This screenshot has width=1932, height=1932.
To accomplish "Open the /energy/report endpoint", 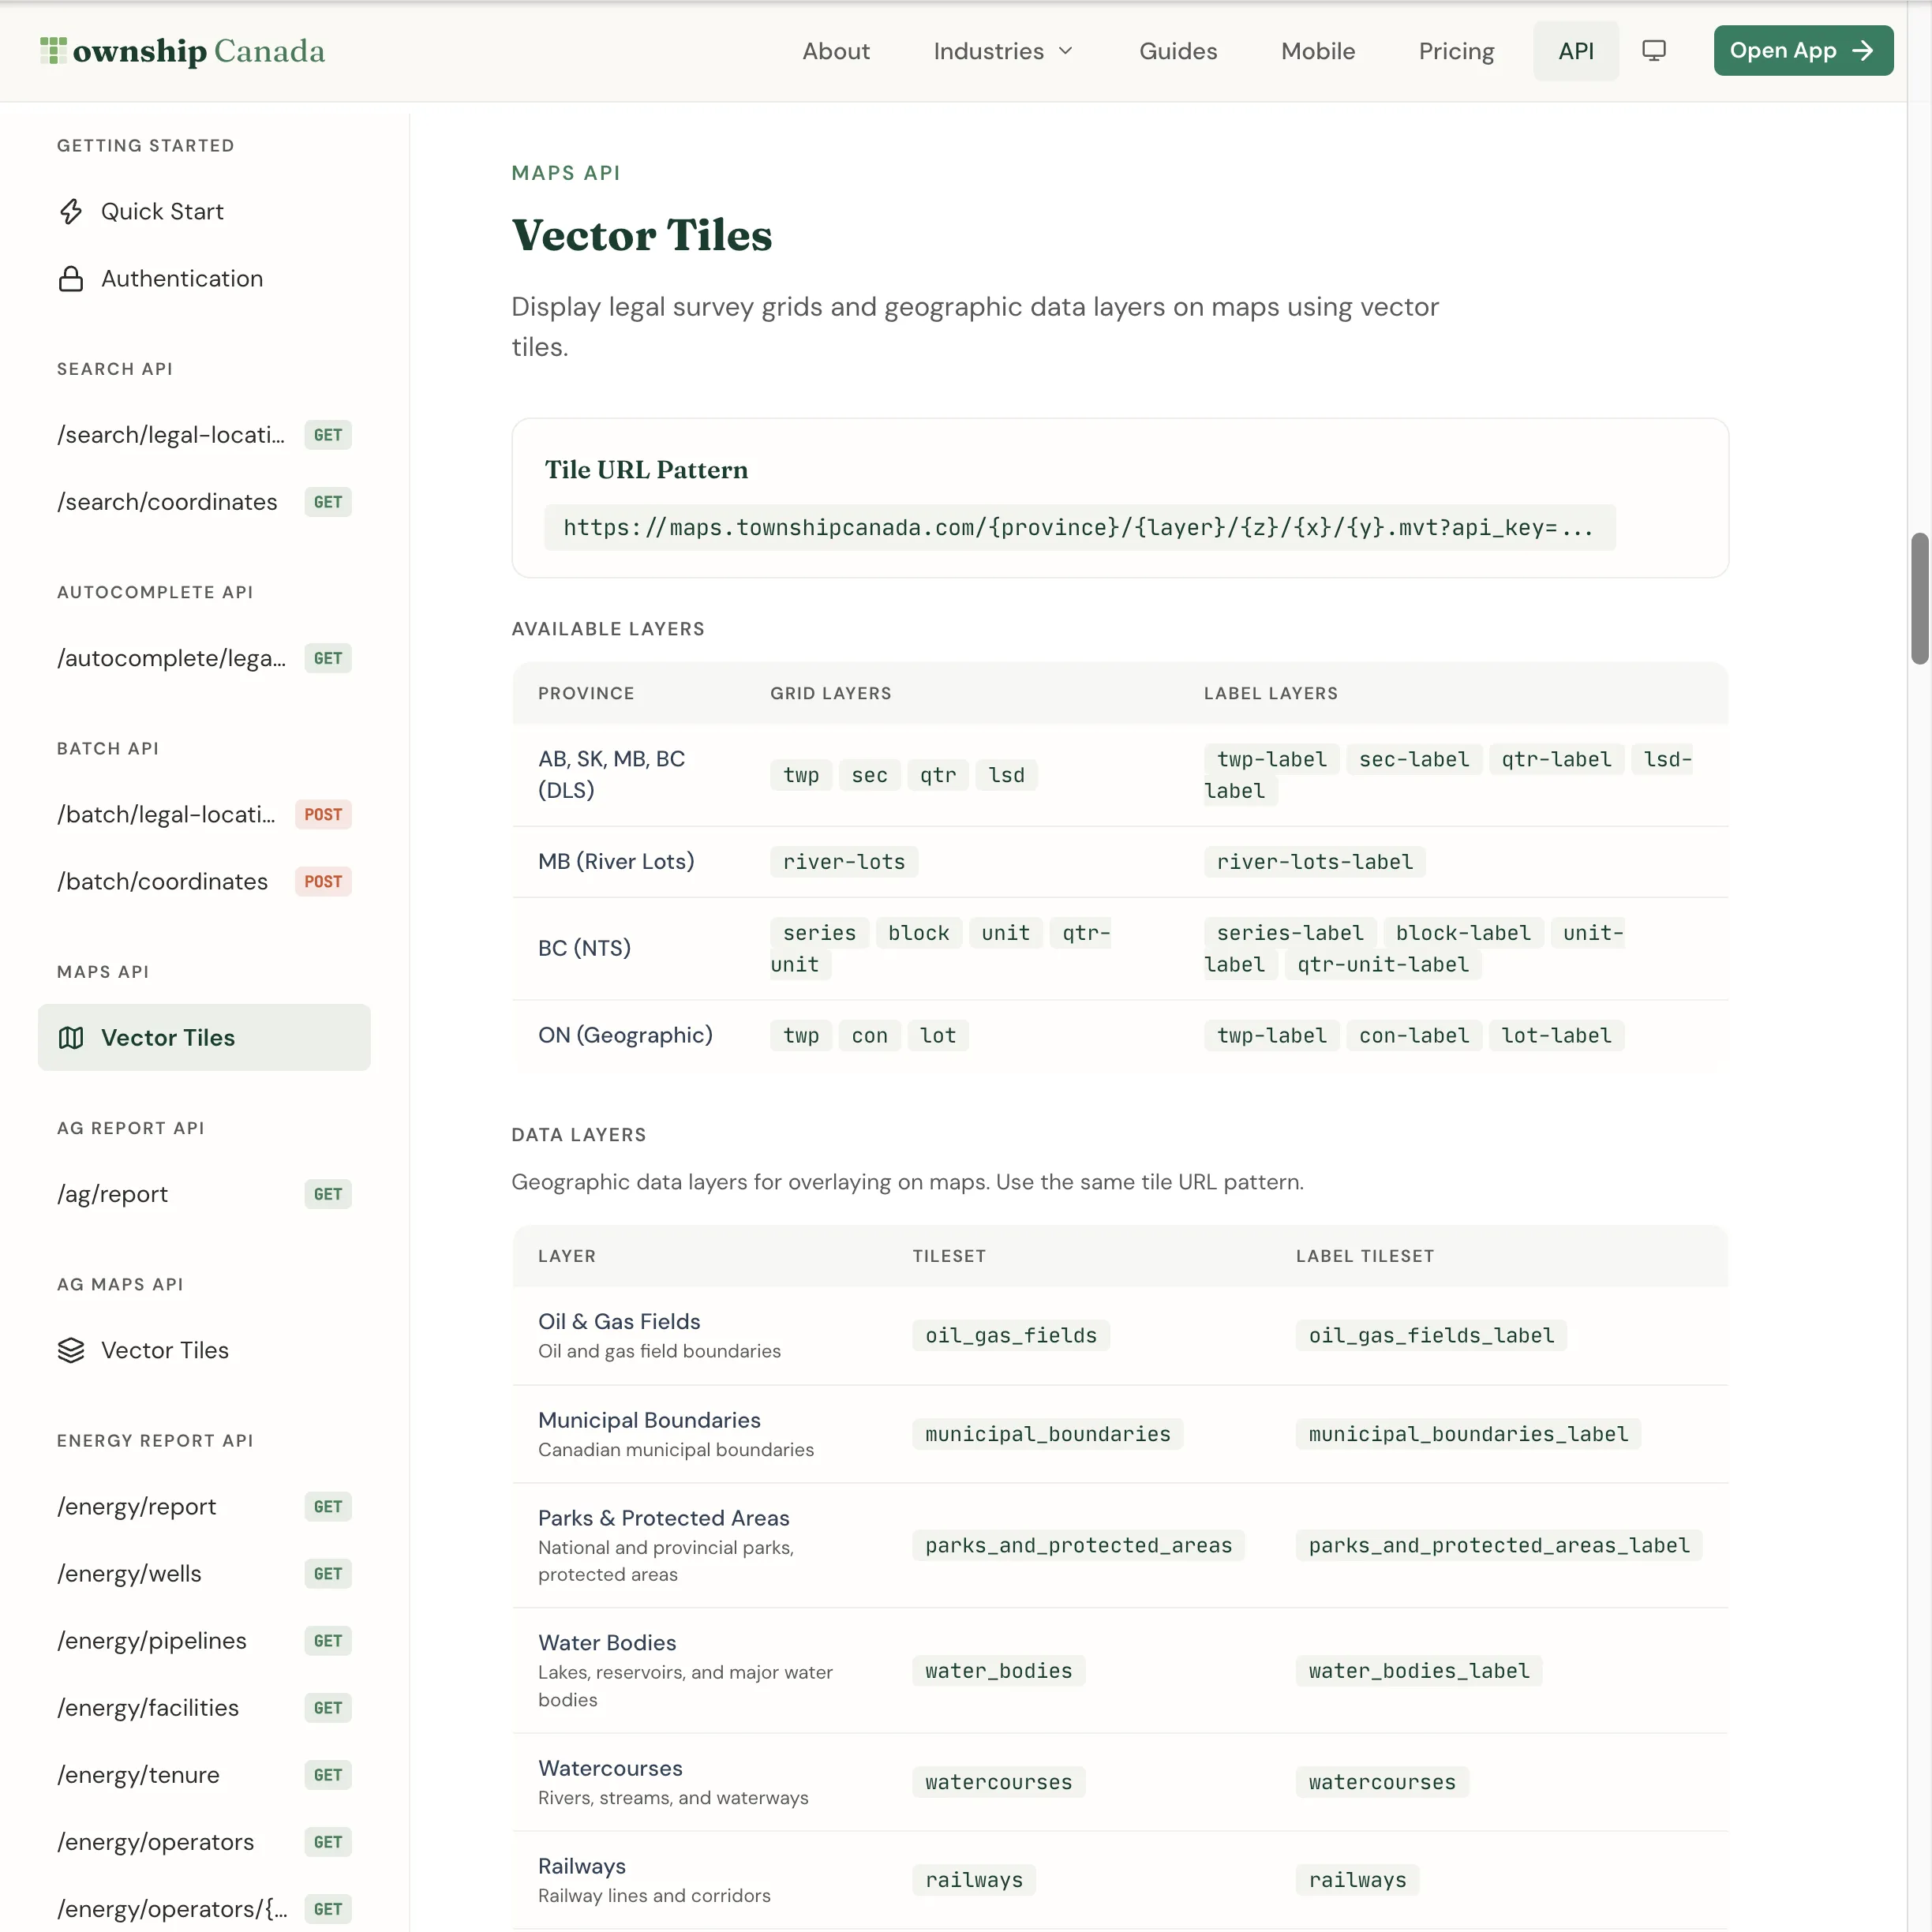I will point(204,1507).
